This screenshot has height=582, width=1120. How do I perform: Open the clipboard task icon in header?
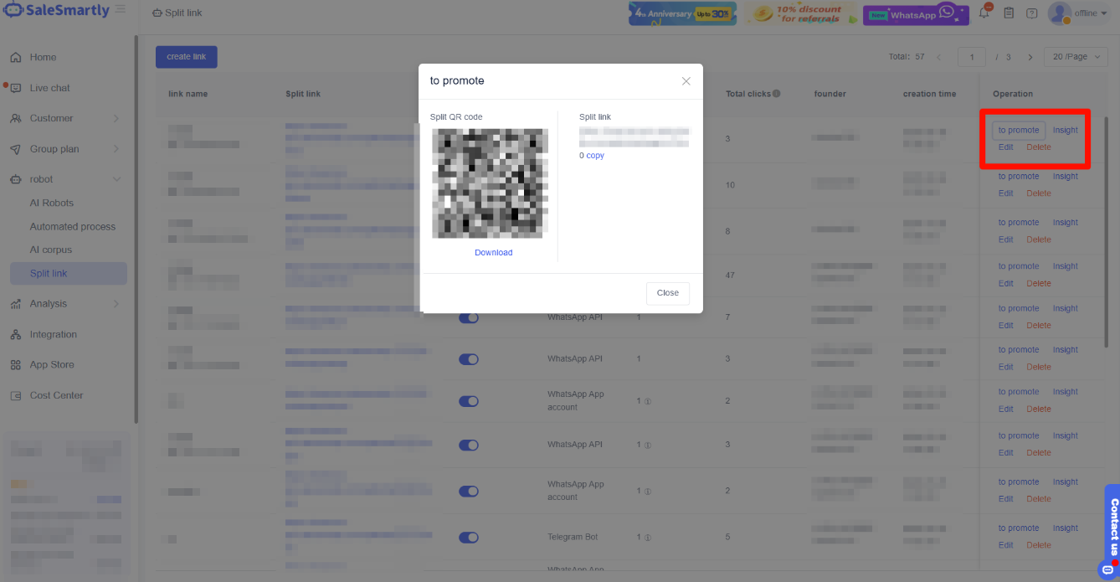tap(1009, 13)
